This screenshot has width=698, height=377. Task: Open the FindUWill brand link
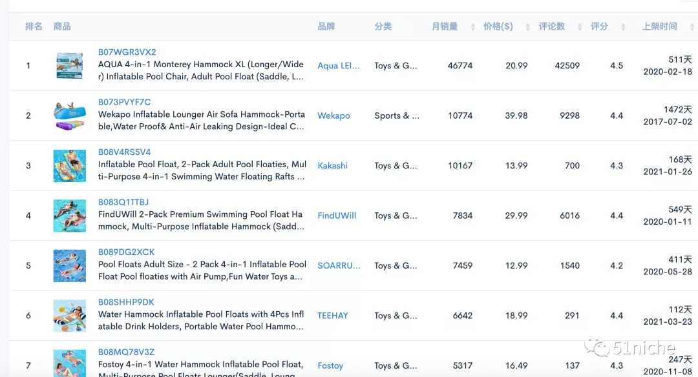click(337, 216)
